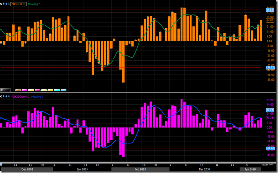Click date tick 29 under March
The height and width of the screenshot is (173, 278).
pyautogui.click(x=232, y=165)
